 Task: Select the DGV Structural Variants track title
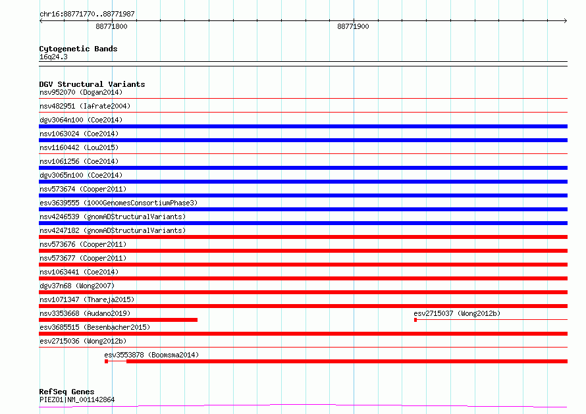click(92, 84)
